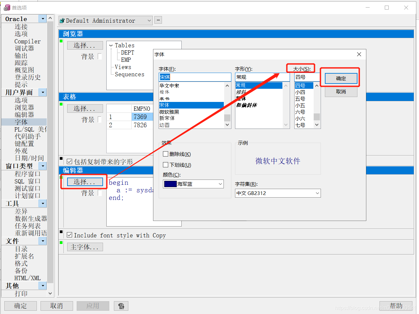The image size is (419, 314).
Task: Click the browser 选择... button
Action: [x=85, y=45]
